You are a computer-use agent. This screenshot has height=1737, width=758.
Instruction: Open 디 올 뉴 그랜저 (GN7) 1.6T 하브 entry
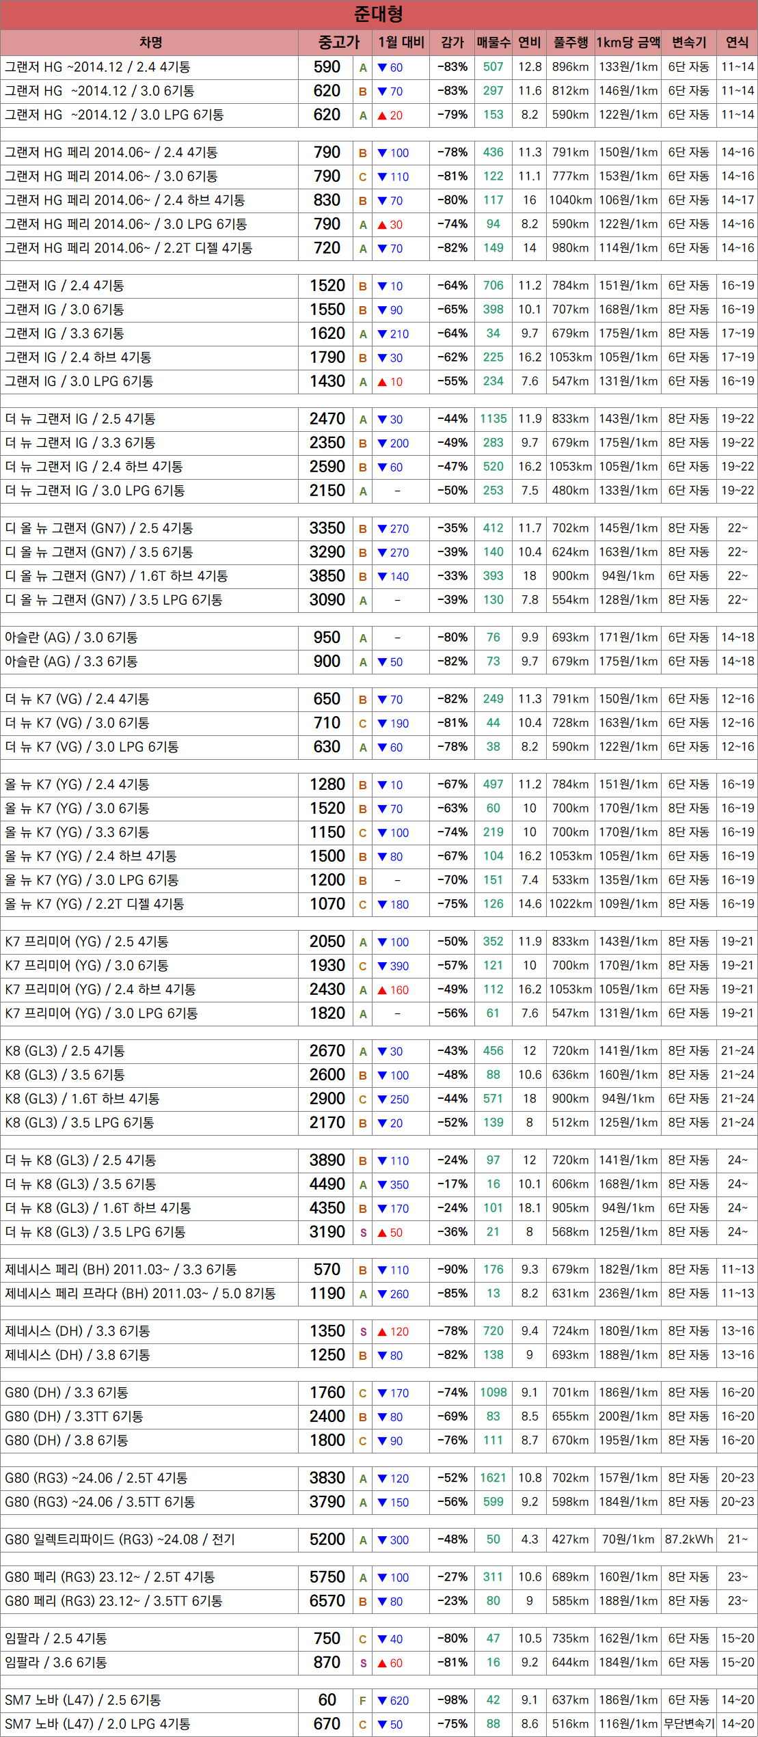pyautogui.click(x=116, y=576)
